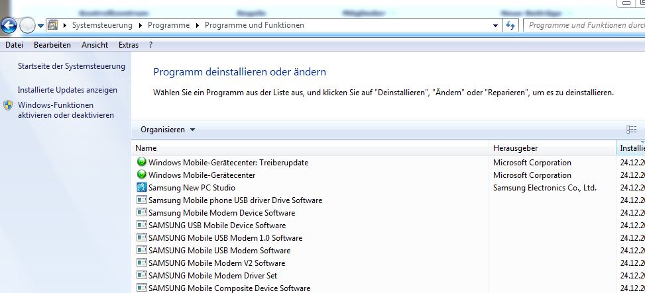Viewport: 645px width, 293px height.
Task: Go to Systemsteuerung in the breadcrumb
Action: [102, 25]
